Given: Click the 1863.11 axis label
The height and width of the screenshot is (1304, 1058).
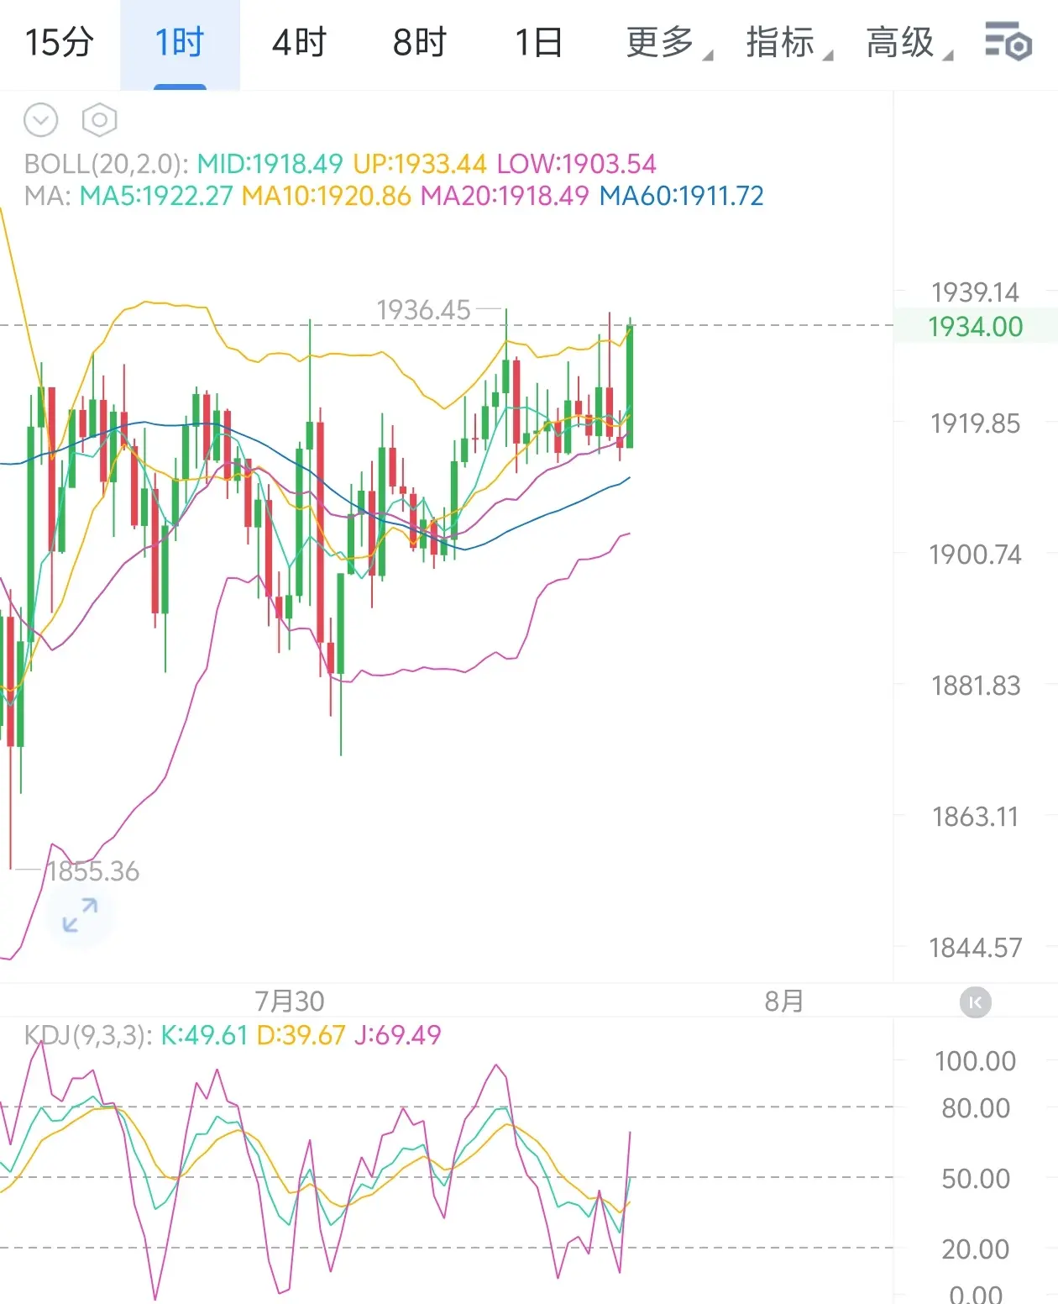Looking at the screenshot, I should (x=975, y=817).
